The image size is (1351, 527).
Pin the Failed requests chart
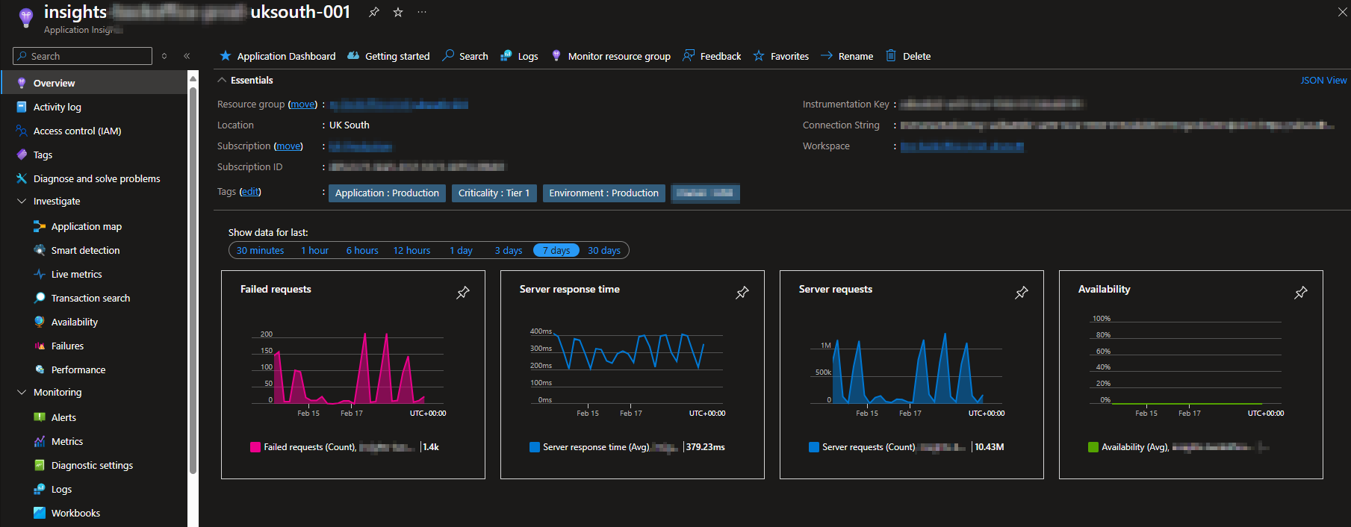[x=463, y=293]
